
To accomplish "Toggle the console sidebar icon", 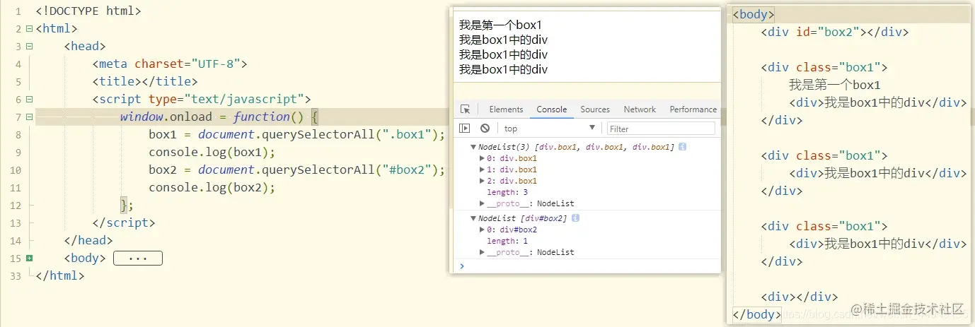I will [x=465, y=129].
